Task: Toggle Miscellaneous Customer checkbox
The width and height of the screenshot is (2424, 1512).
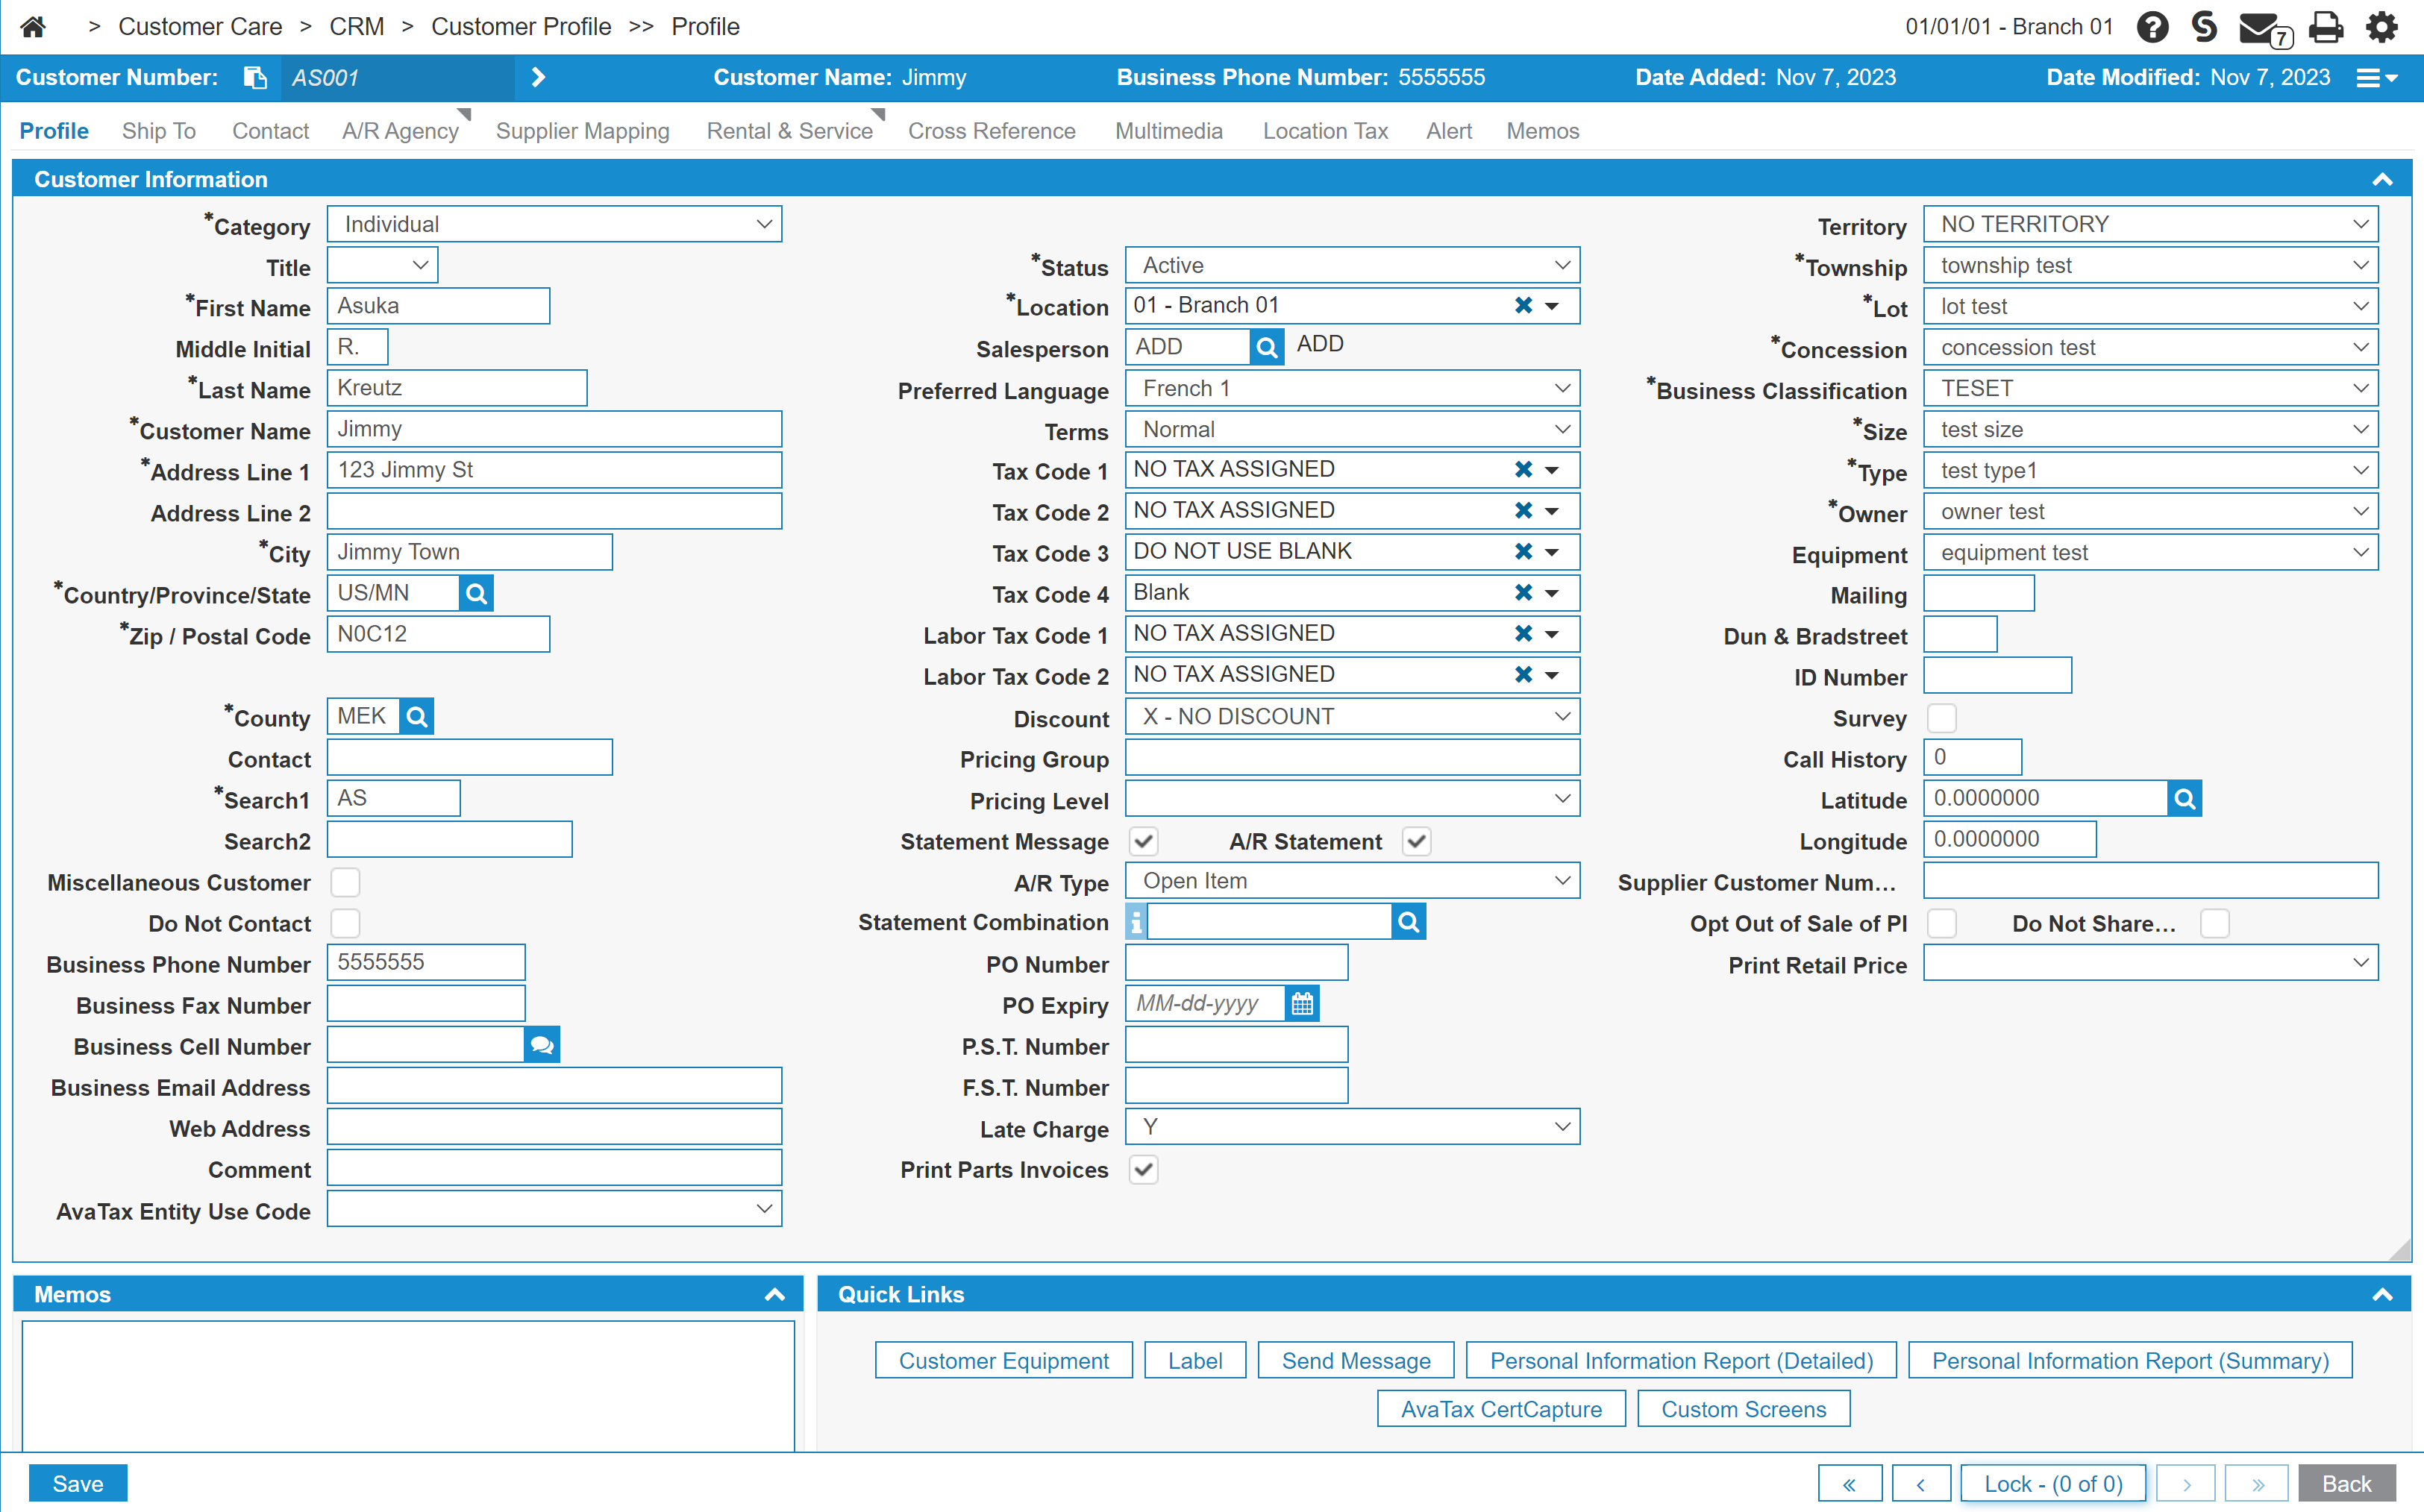Action: tap(345, 882)
